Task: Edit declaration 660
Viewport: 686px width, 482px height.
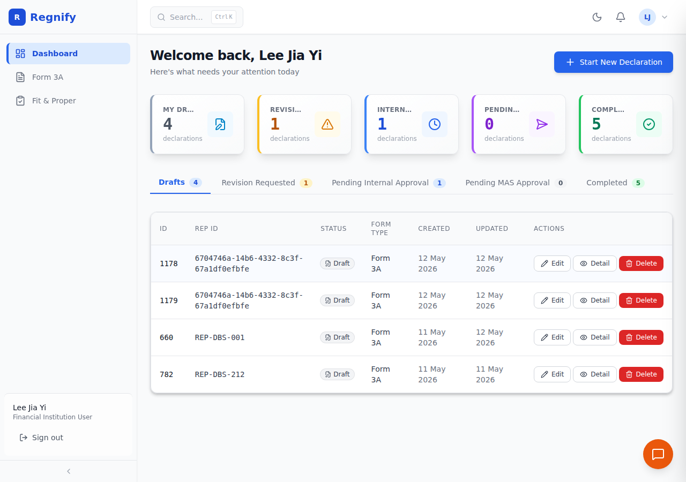Action: pyautogui.click(x=552, y=337)
